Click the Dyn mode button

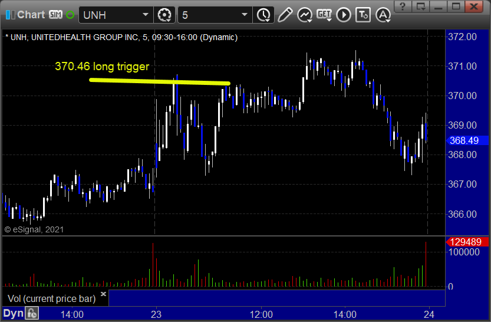click(13, 313)
